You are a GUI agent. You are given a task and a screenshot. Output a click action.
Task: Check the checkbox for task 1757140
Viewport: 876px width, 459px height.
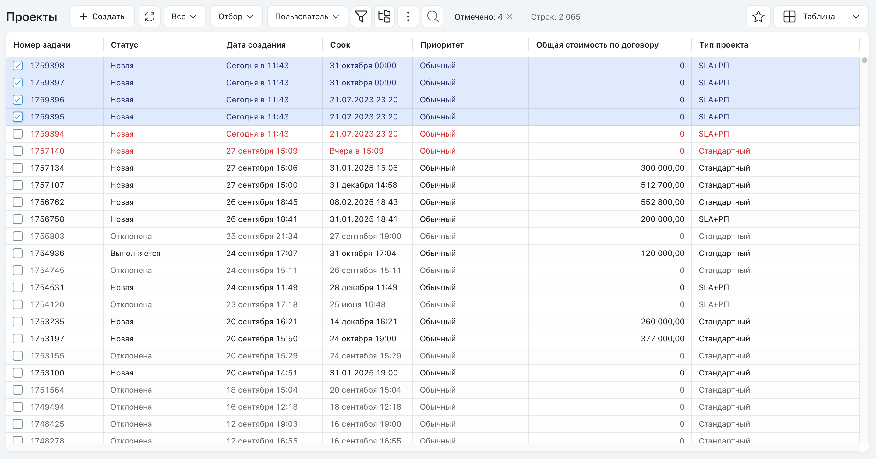tap(18, 151)
